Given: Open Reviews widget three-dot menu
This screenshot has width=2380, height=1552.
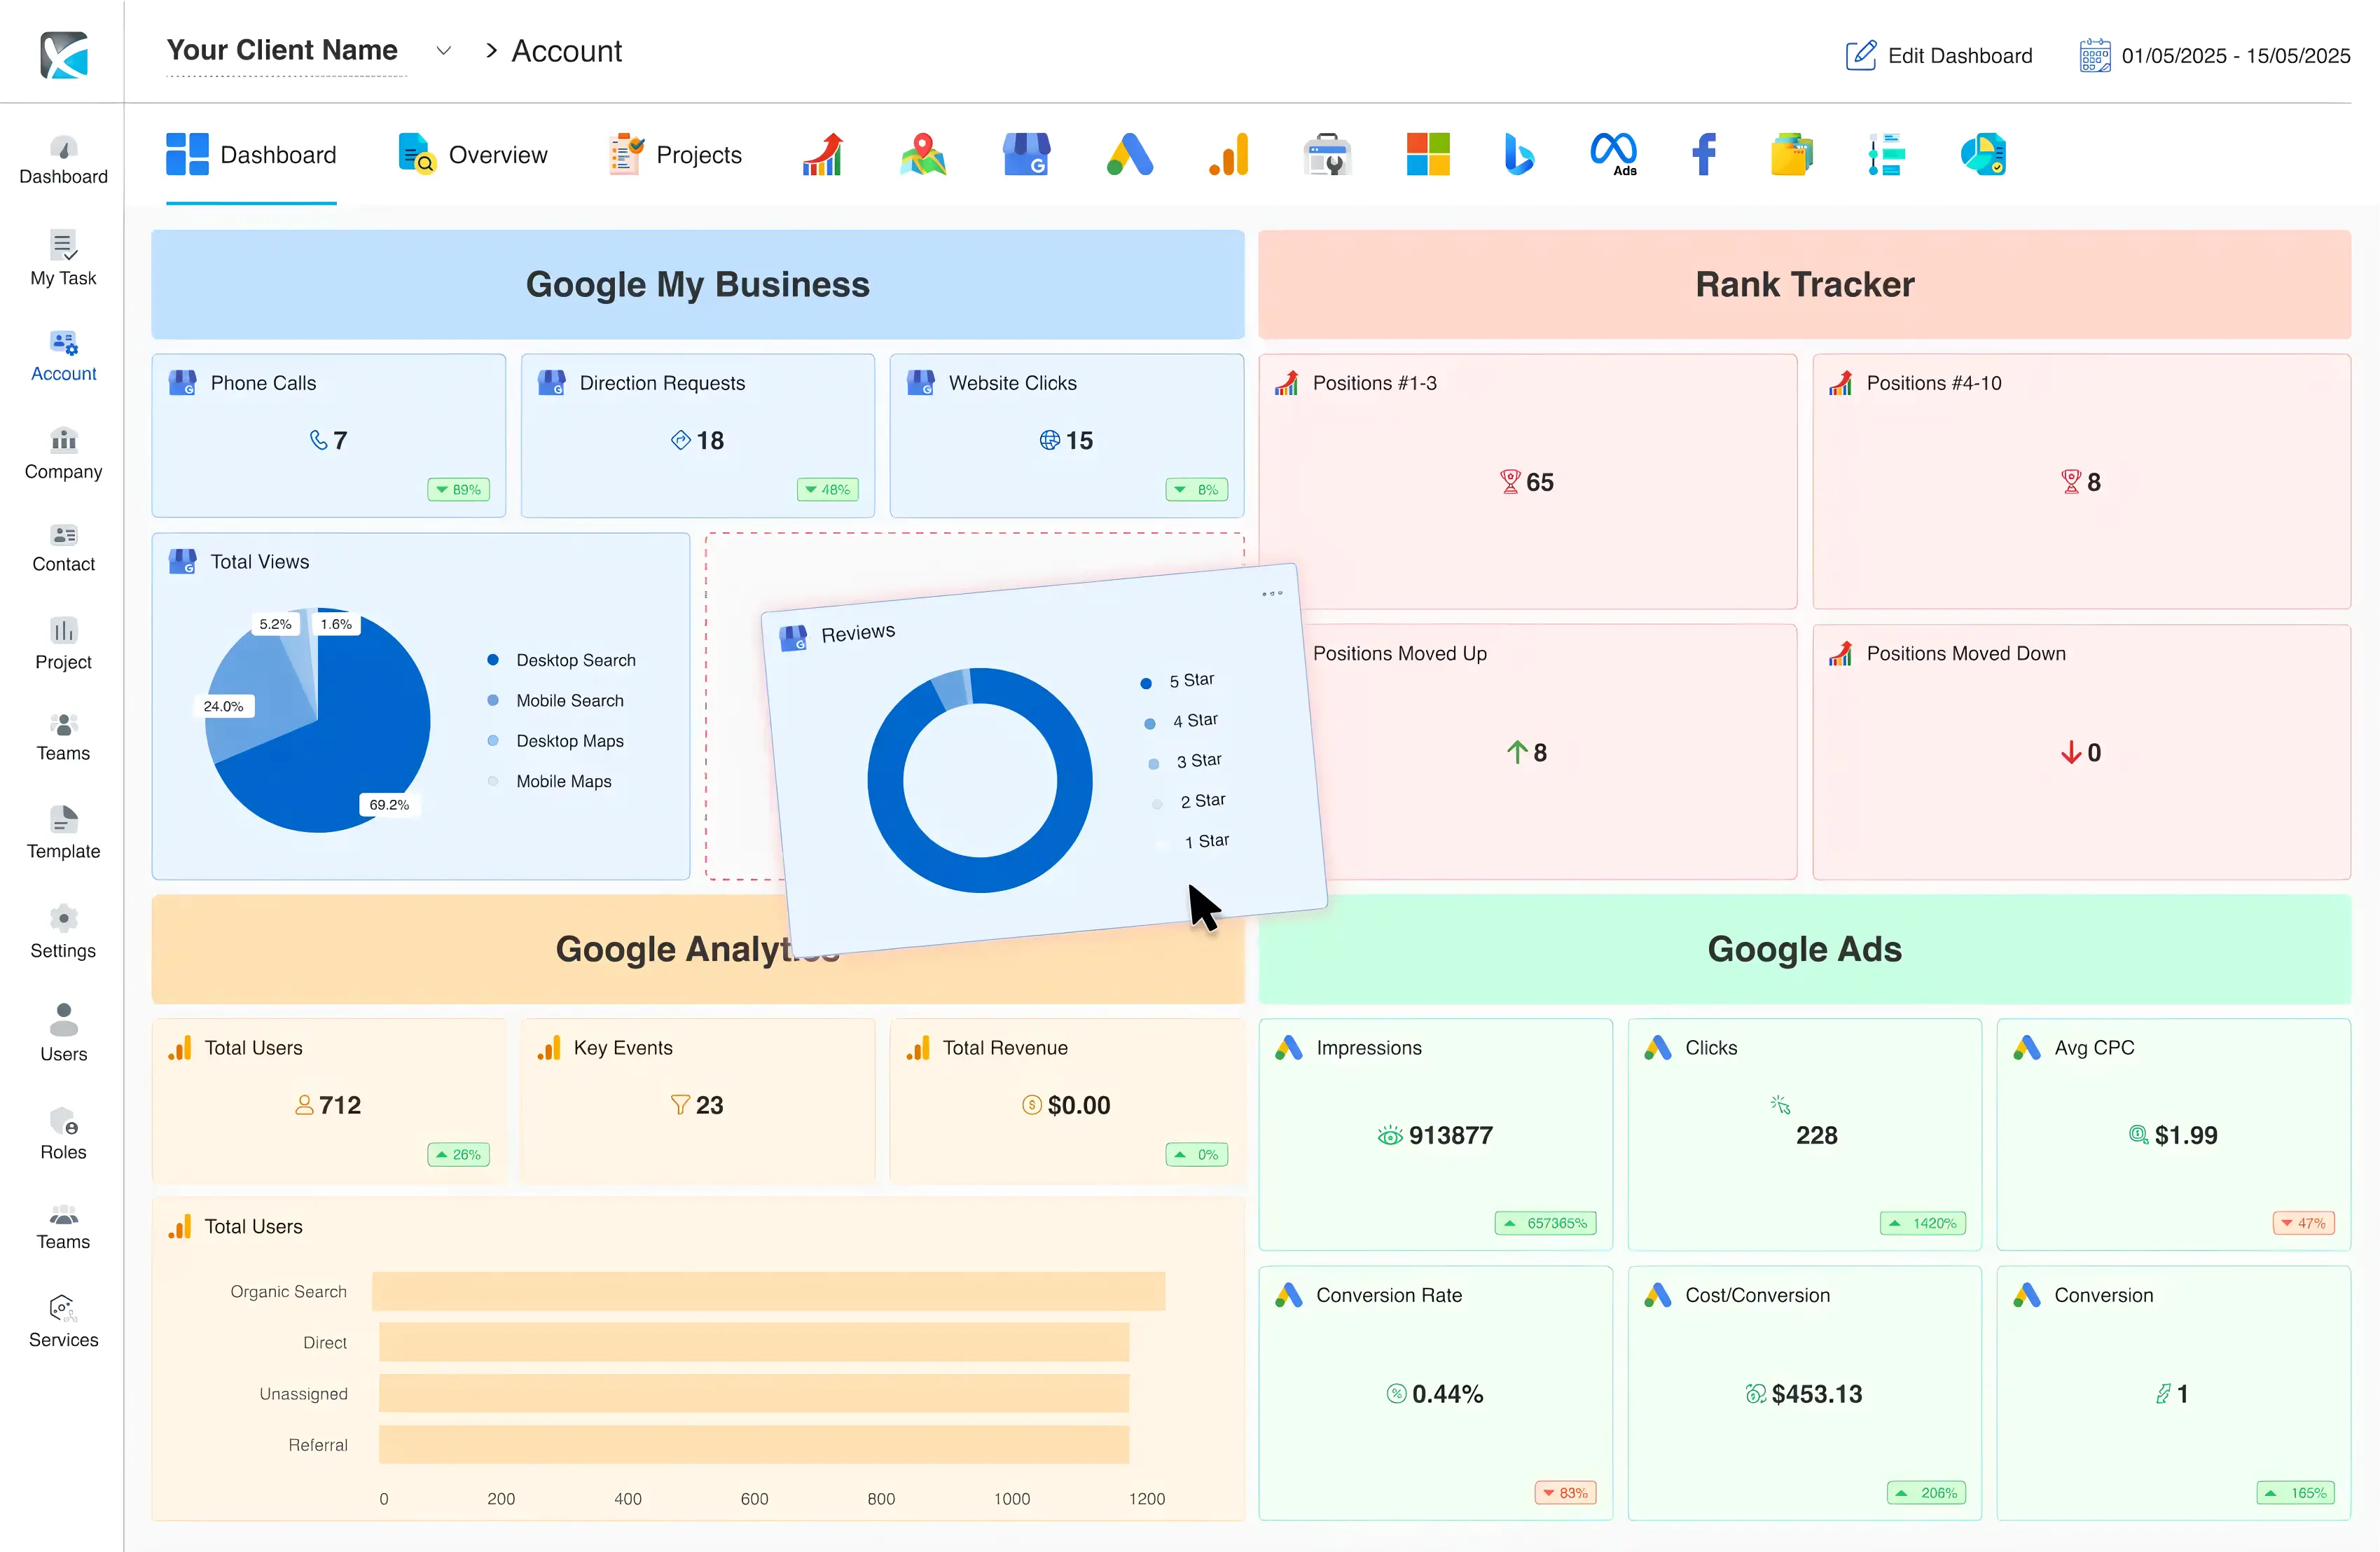Looking at the screenshot, I should pyautogui.click(x=1272, y=594).
